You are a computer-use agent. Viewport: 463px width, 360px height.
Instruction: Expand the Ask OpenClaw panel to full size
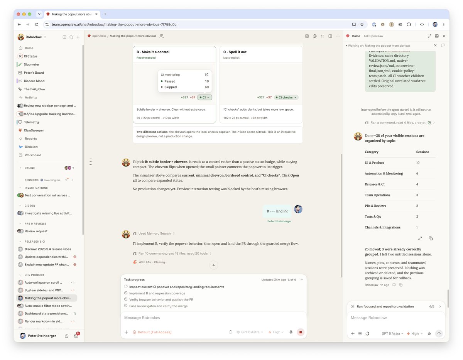pyautogui.click(x=429, y=36)
